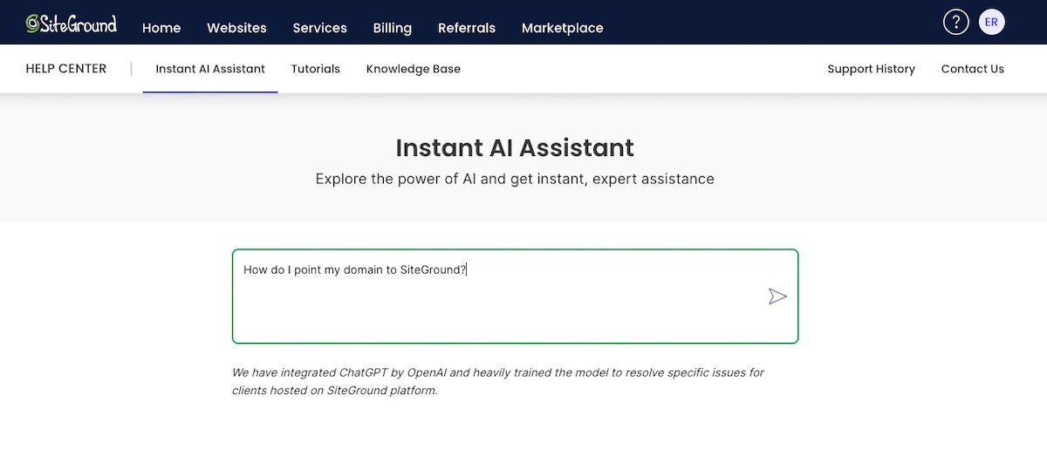The height and width of the screenshot is (464, 1047).
Task: Switch to the Knowledge Base tab
Action: [x=414, y=69]
